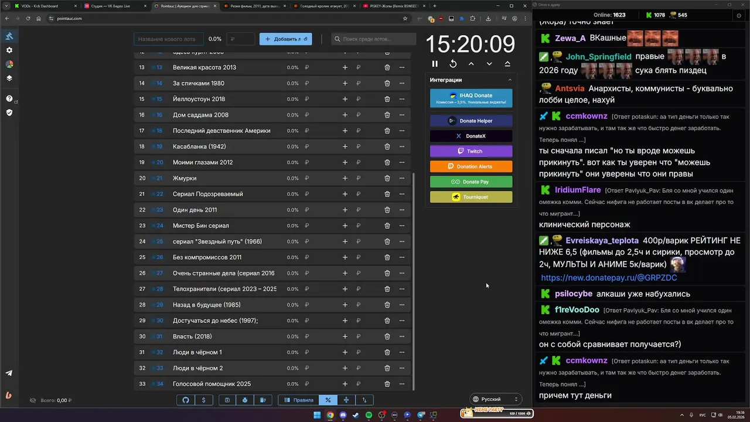Open the Telegram icon in left sidebar
The width and height of the screenshot is (750, 422).
9,373
